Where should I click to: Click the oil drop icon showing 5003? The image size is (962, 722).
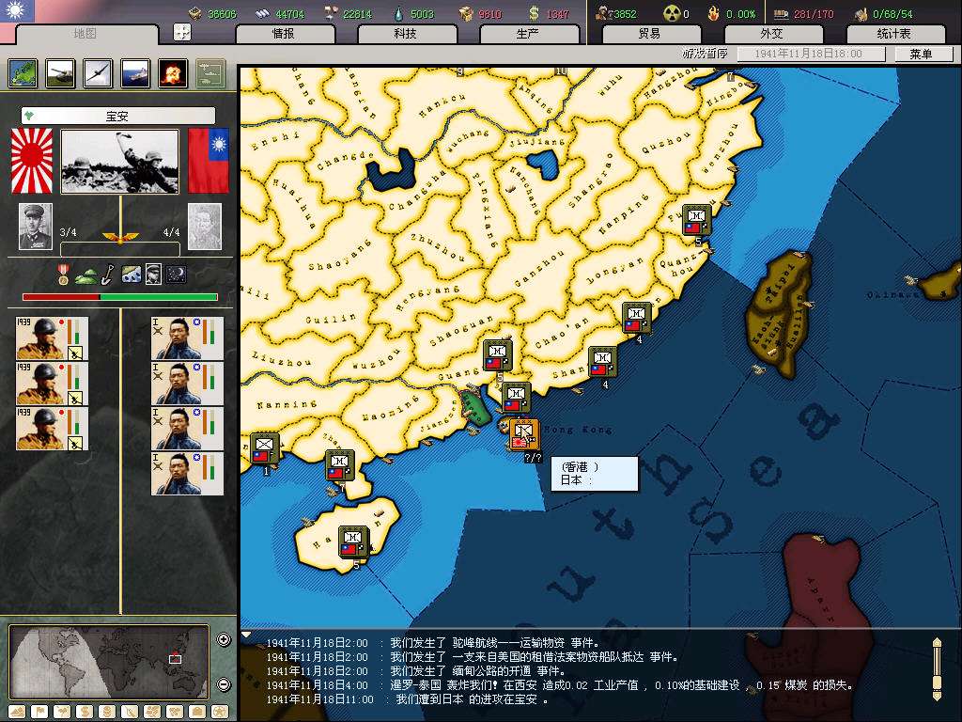point(398,13)
